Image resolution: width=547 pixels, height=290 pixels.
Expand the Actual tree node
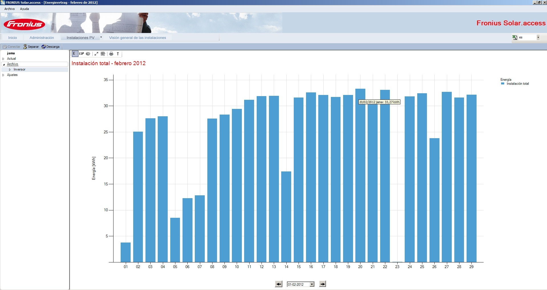tap(3, 59)
